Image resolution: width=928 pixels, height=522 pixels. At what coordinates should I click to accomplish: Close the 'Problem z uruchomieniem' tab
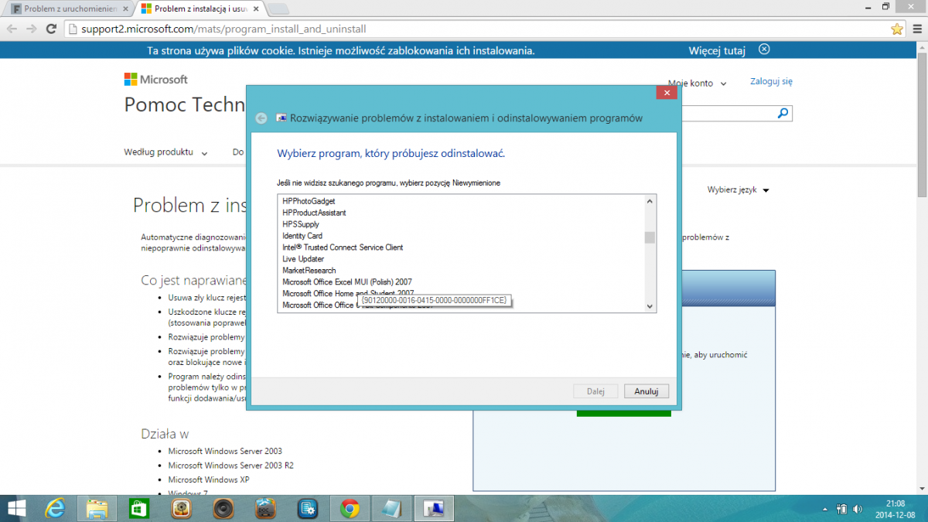coord(125,9)
